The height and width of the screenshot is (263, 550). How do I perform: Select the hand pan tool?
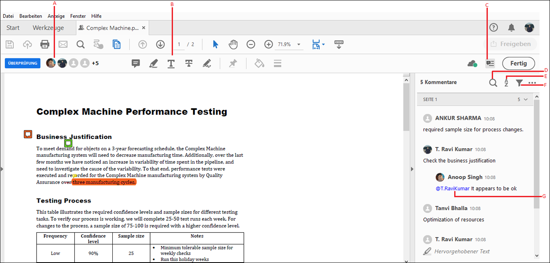tap(233, 44)
